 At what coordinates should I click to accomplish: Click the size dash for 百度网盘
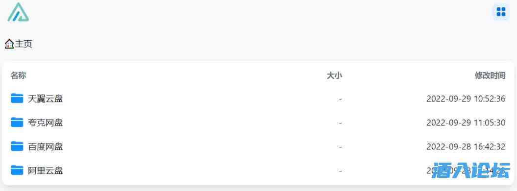point(340,147)
